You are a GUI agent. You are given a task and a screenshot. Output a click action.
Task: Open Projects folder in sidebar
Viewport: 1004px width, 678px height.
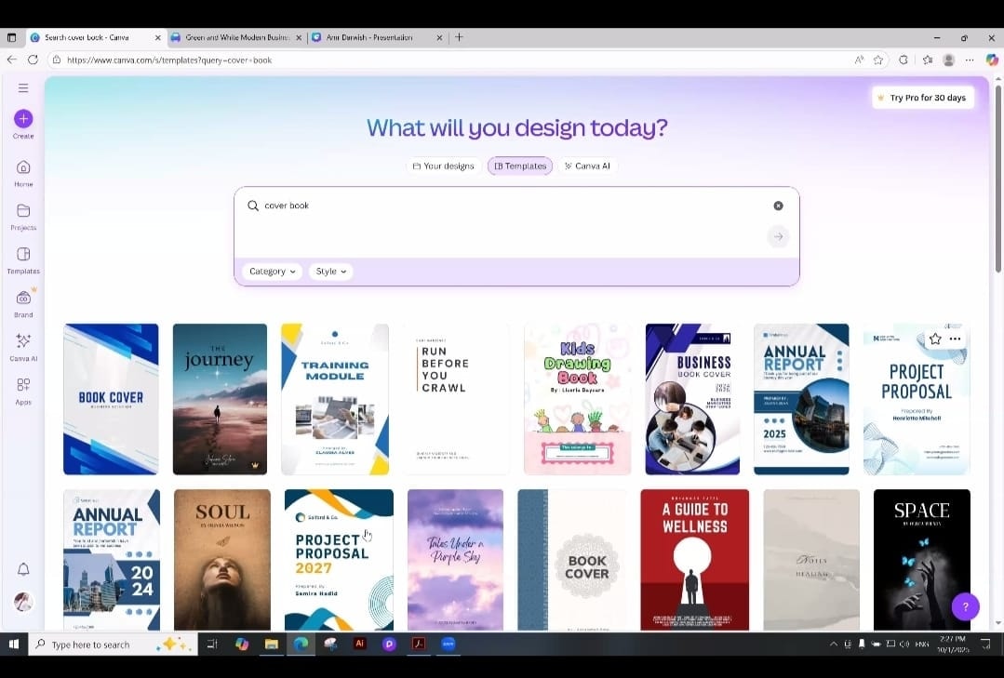23,211
